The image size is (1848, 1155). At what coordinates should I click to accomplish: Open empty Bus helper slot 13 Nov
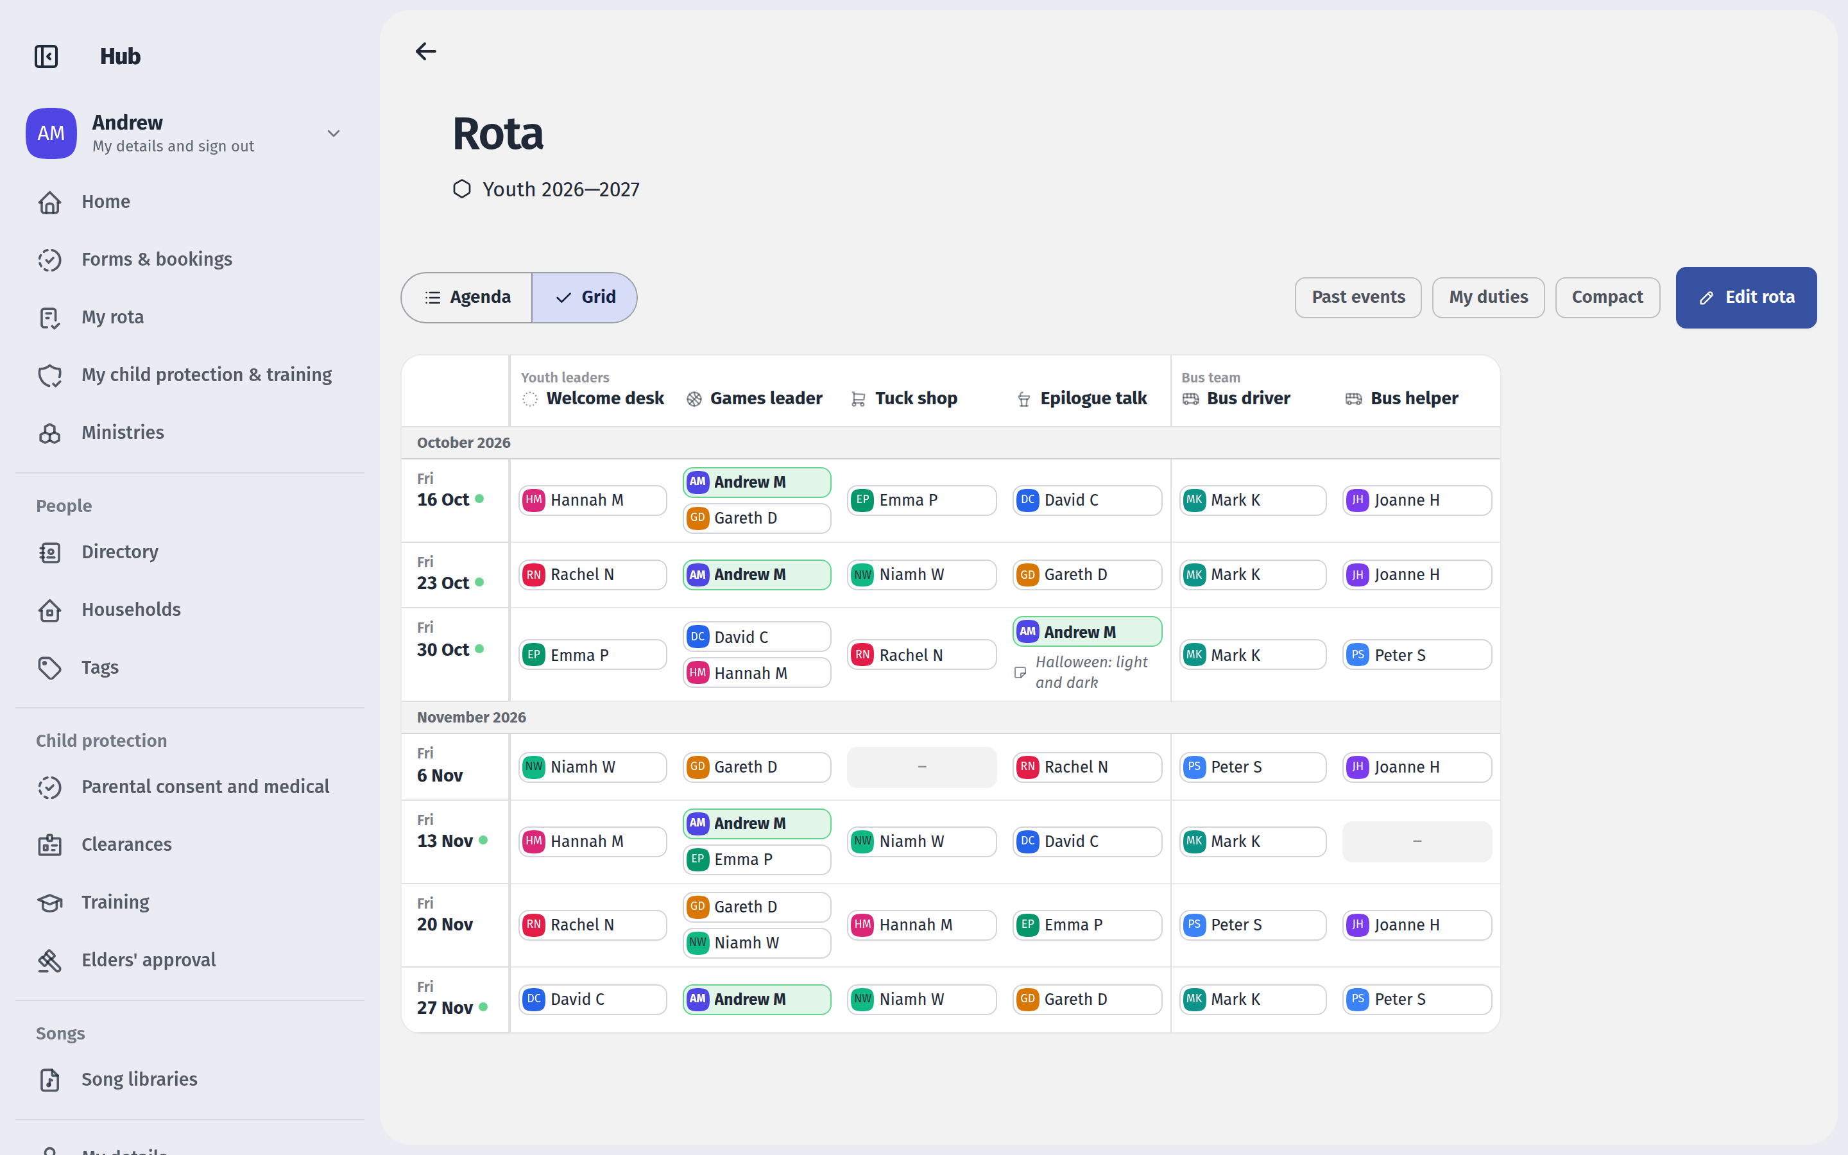[x=1417, y=841]
